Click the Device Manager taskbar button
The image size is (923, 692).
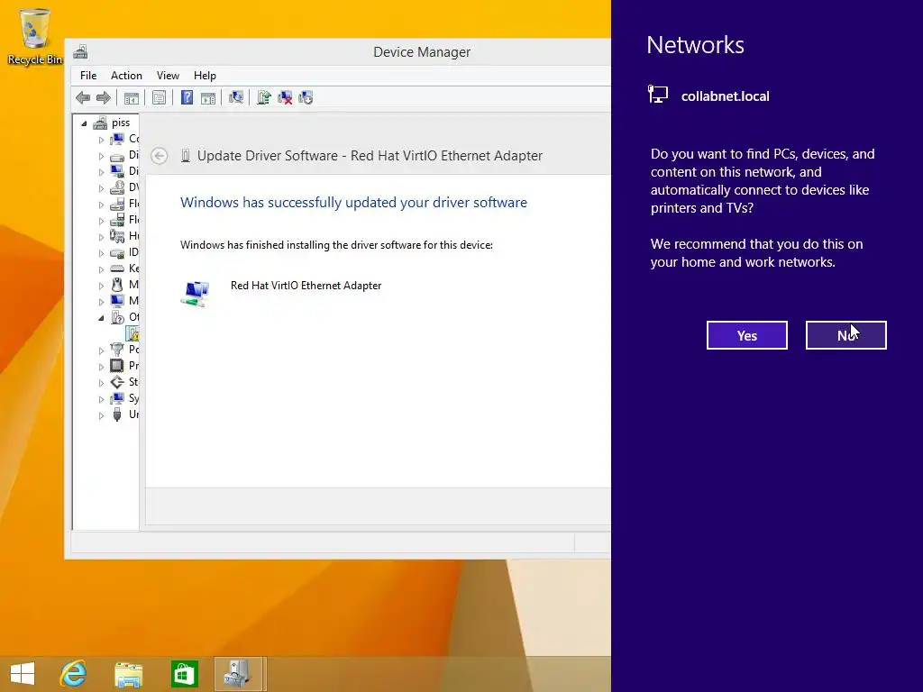tap(240, 674)
